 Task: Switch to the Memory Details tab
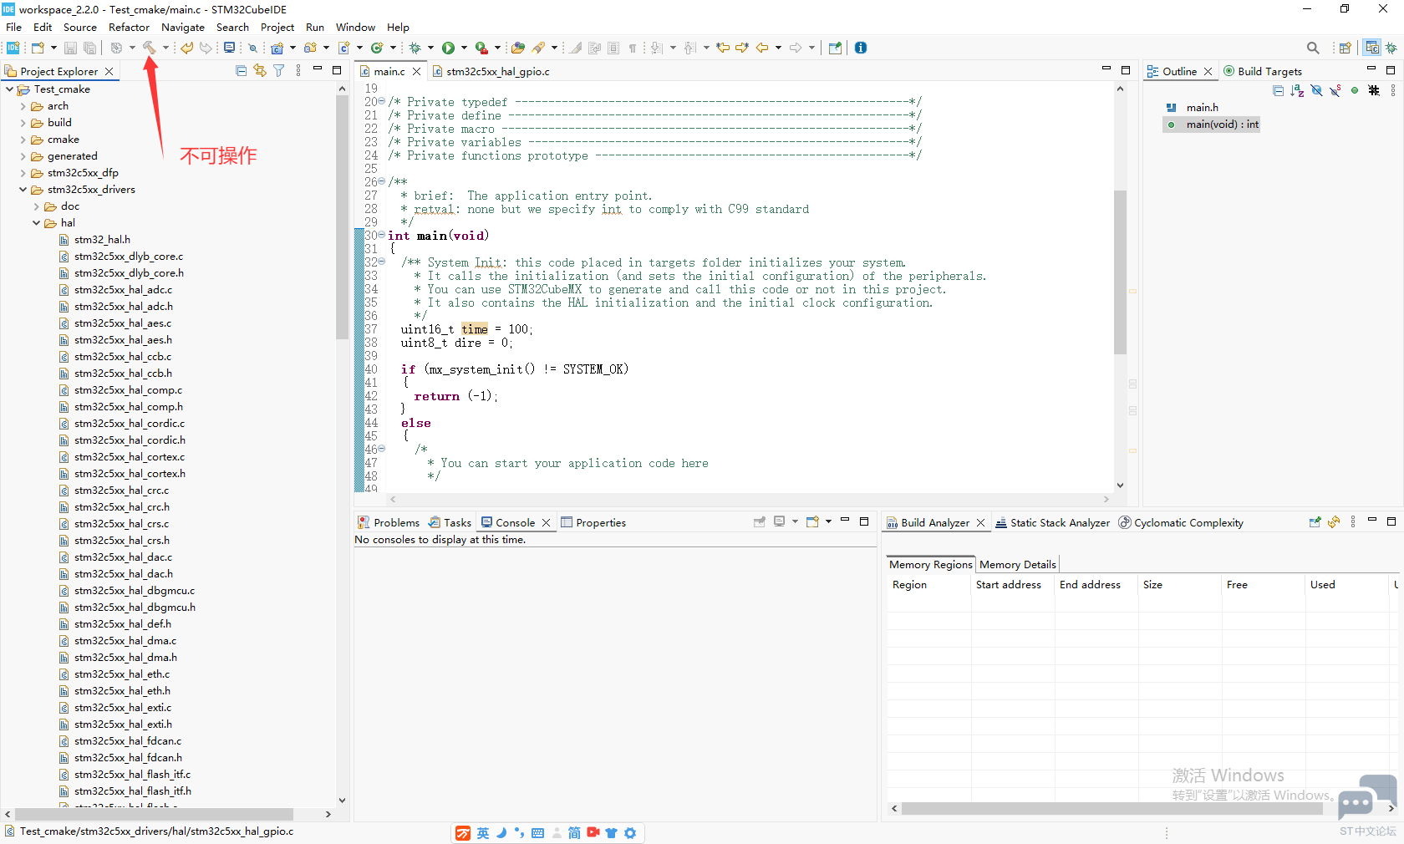(1017, 564)
